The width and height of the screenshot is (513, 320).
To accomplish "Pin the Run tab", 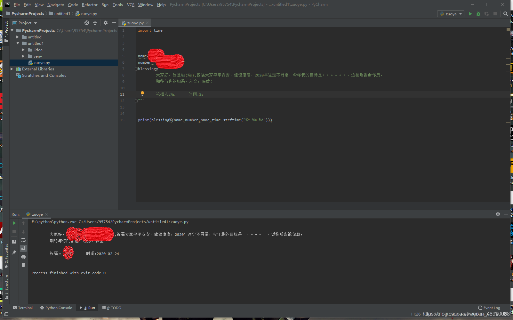I will 14,252.
